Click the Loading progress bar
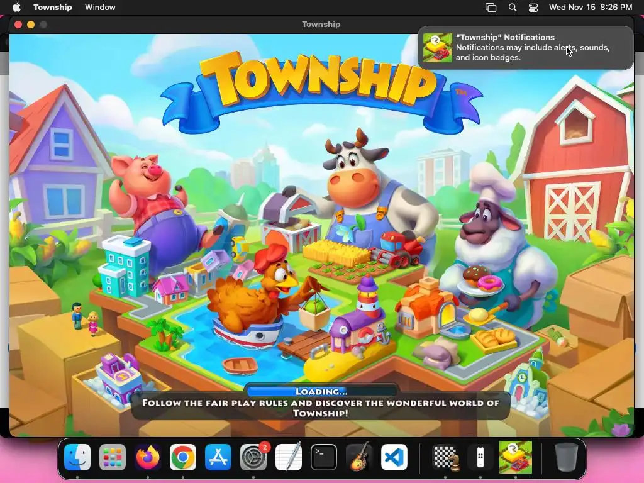Viewport: 644px width, 483px height. coord(321,391)
